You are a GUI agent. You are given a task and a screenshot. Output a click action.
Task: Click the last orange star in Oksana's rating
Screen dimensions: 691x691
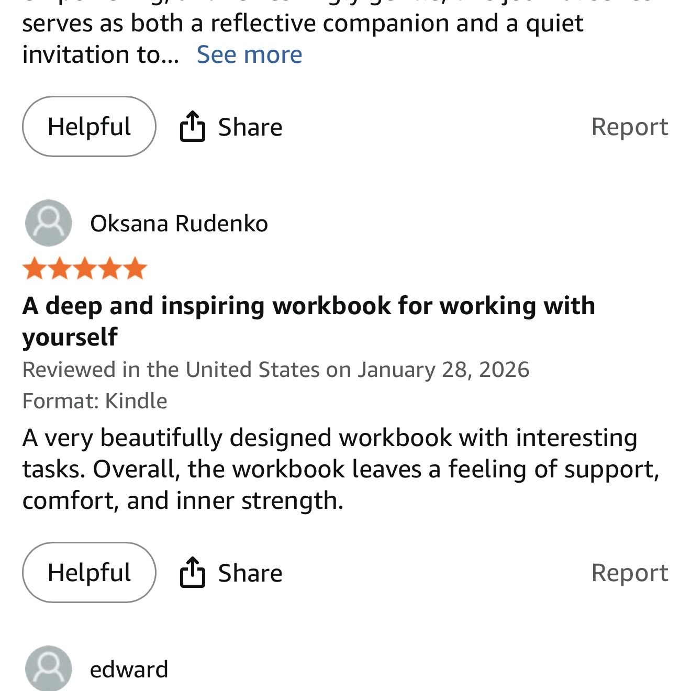[135, 269]
